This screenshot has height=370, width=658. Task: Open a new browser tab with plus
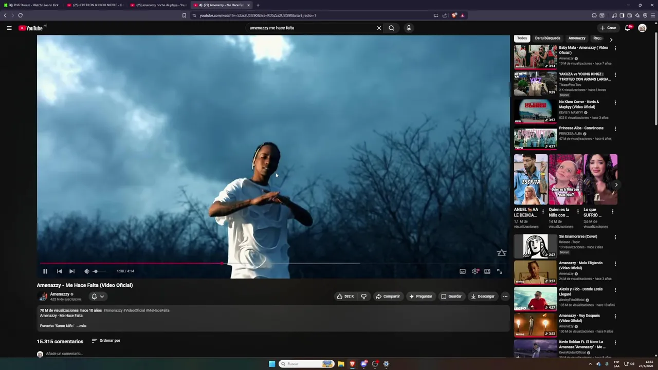coord(258,5)
